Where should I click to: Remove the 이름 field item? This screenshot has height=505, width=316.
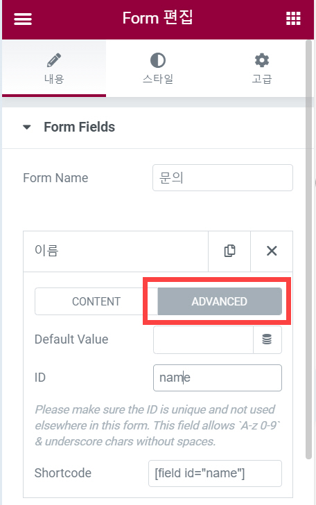pos(272,251)
